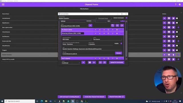Delete the Text To Speech action
183x103 pixels.
click(117, 58)
